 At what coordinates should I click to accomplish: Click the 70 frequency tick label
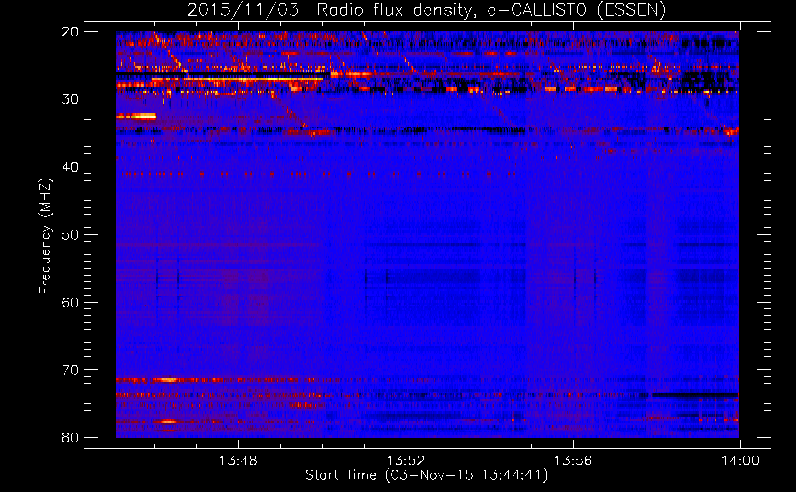pos(70,370)
